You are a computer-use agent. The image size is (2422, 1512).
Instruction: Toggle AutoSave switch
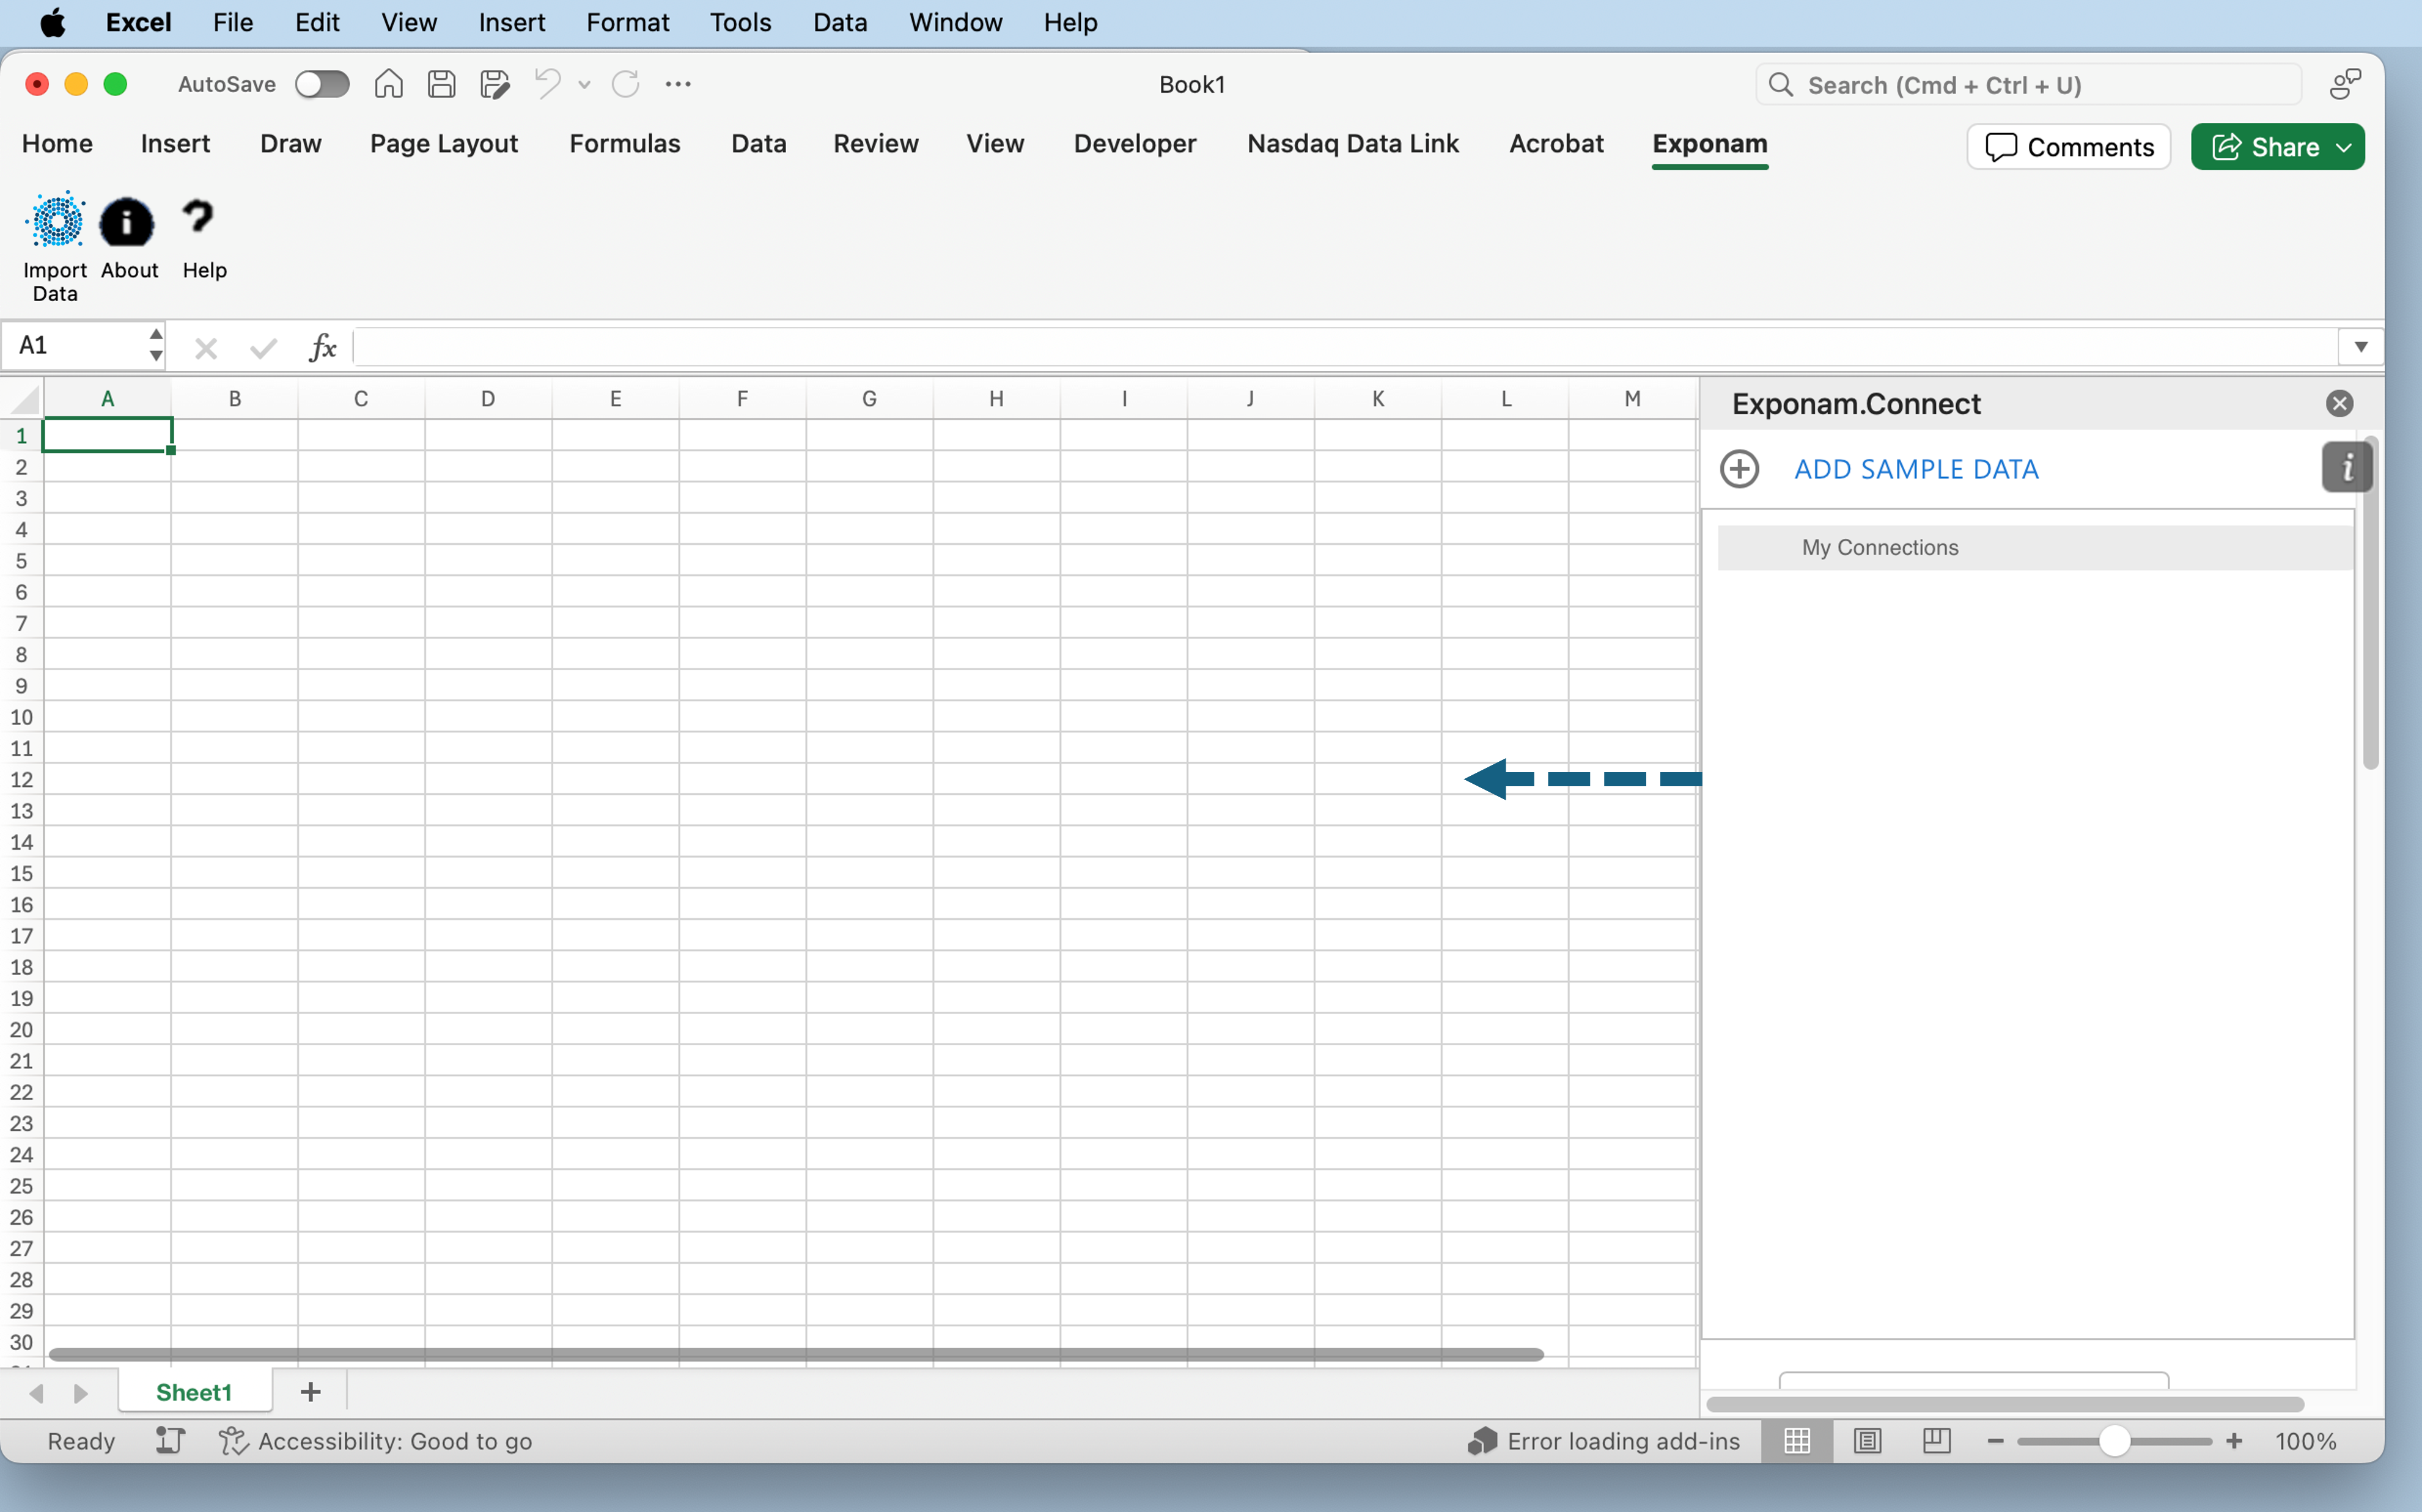click(322, 84)
